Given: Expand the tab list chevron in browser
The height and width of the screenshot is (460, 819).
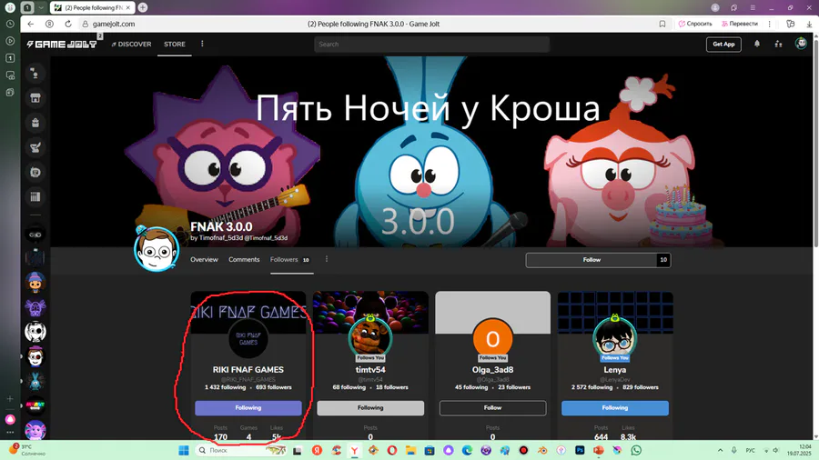Looking at the screenshot, I should point(41,8).
